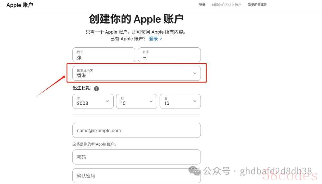Click chevron icon in the day selector

[x=195, y=101]
